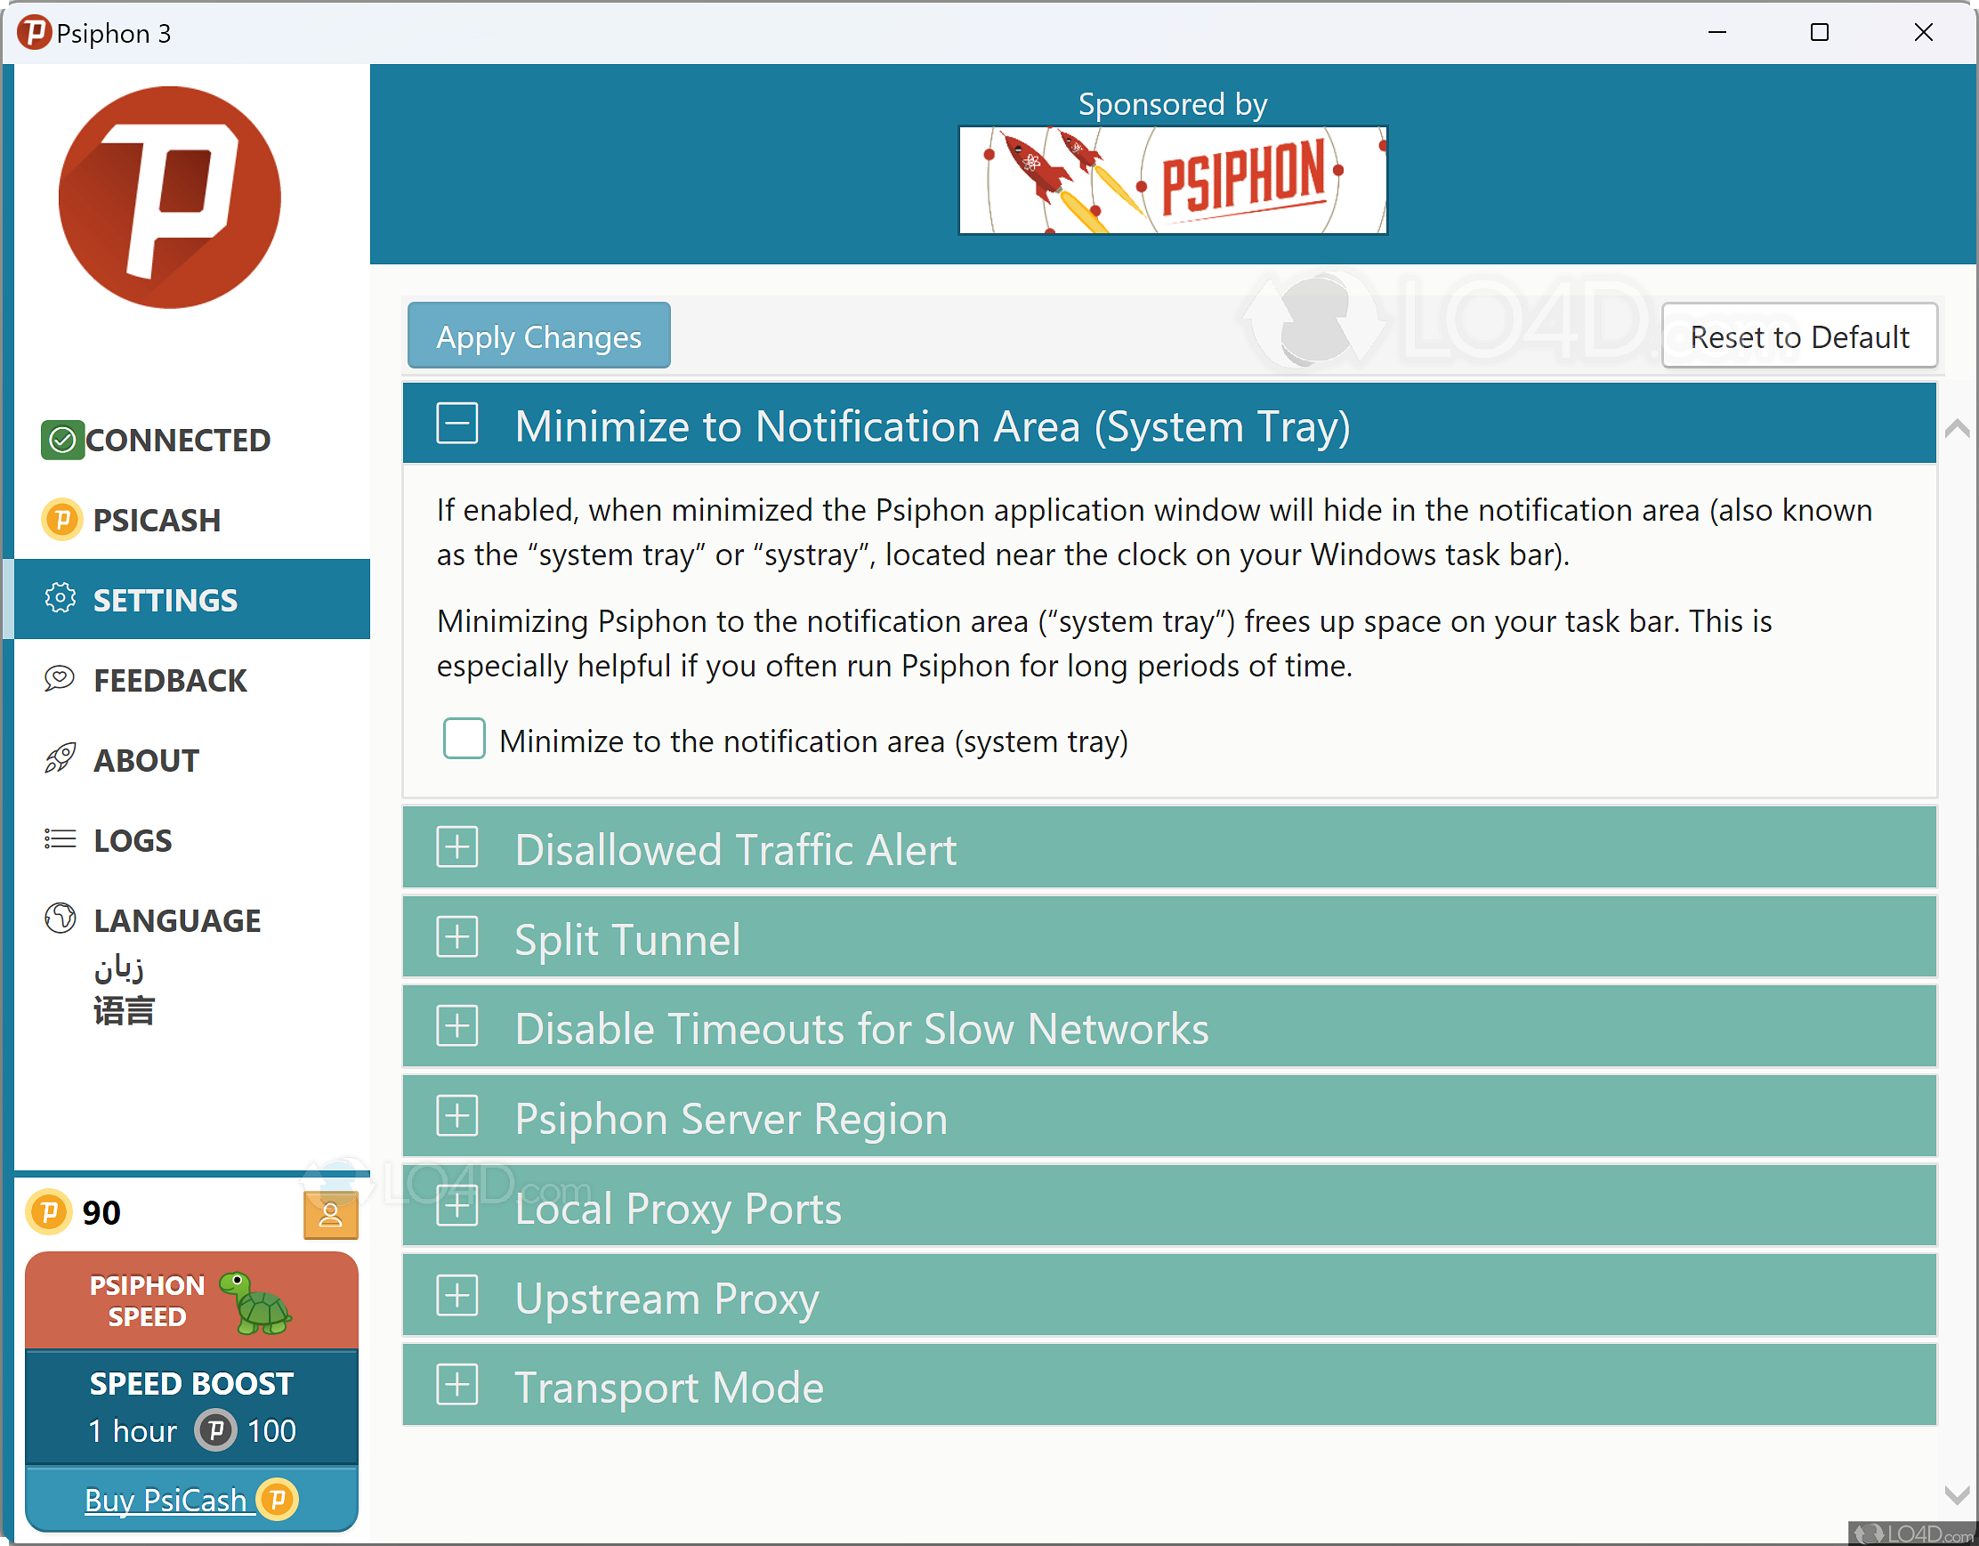Expand the Psiphon Server Region section
This screenshot has width=1979, height=1546.
point(456,1116)
